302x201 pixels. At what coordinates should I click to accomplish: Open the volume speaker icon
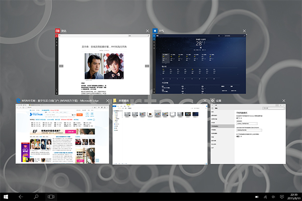point(273,197)
